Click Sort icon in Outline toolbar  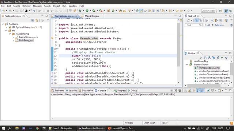[210, 57]
